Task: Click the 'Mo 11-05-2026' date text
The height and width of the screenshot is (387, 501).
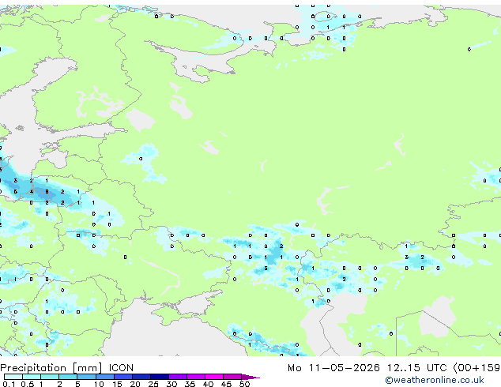Action: click(333, 368)
